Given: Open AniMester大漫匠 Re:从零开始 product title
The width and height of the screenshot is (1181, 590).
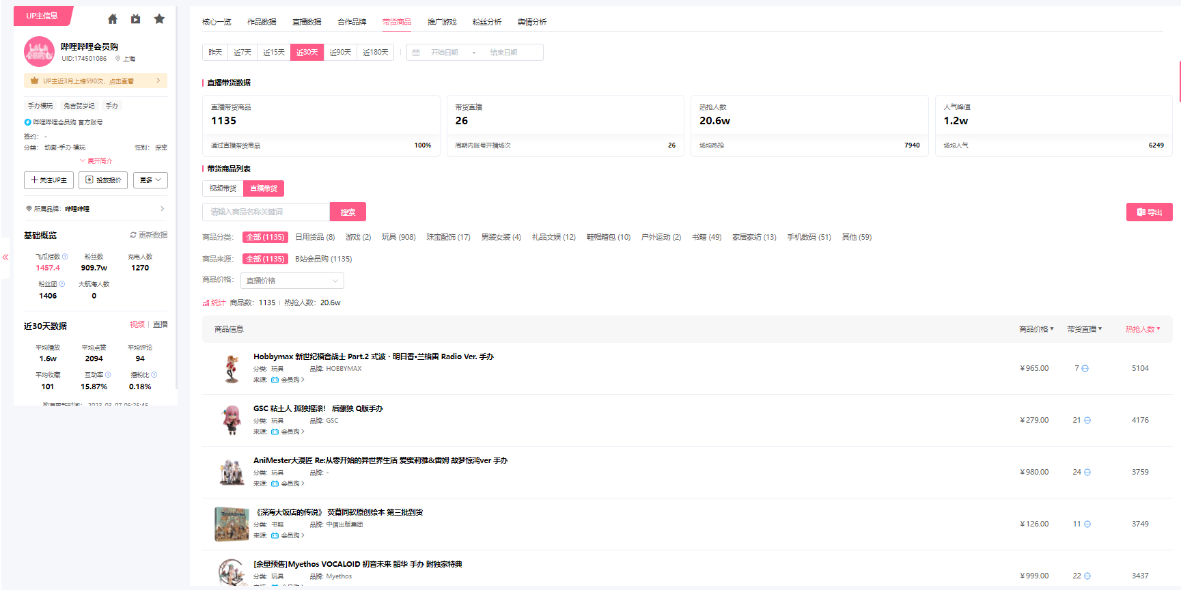Looking at the screenshot, I should (x=380, y=460).
